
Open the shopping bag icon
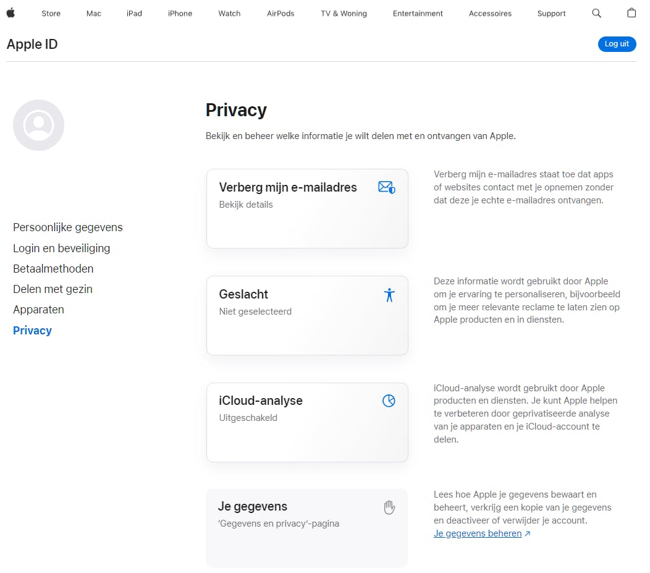point(631,13)
